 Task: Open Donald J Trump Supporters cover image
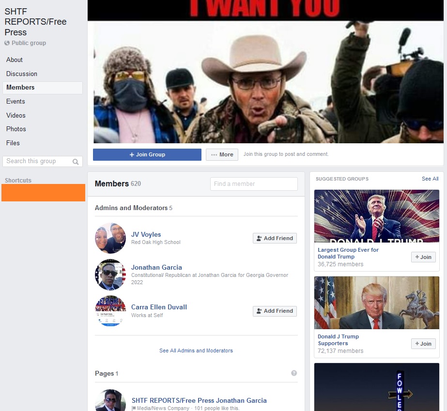(377, 303)
